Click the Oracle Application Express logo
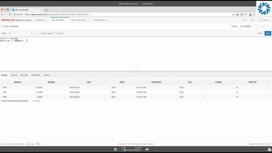 [x=16, y=20]
